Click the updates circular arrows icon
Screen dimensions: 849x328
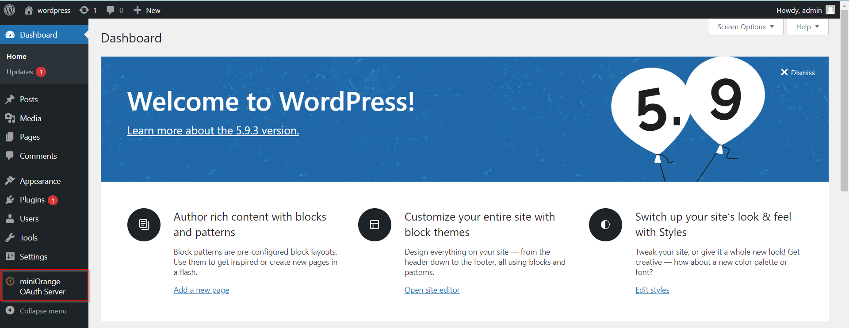[84, 10]
